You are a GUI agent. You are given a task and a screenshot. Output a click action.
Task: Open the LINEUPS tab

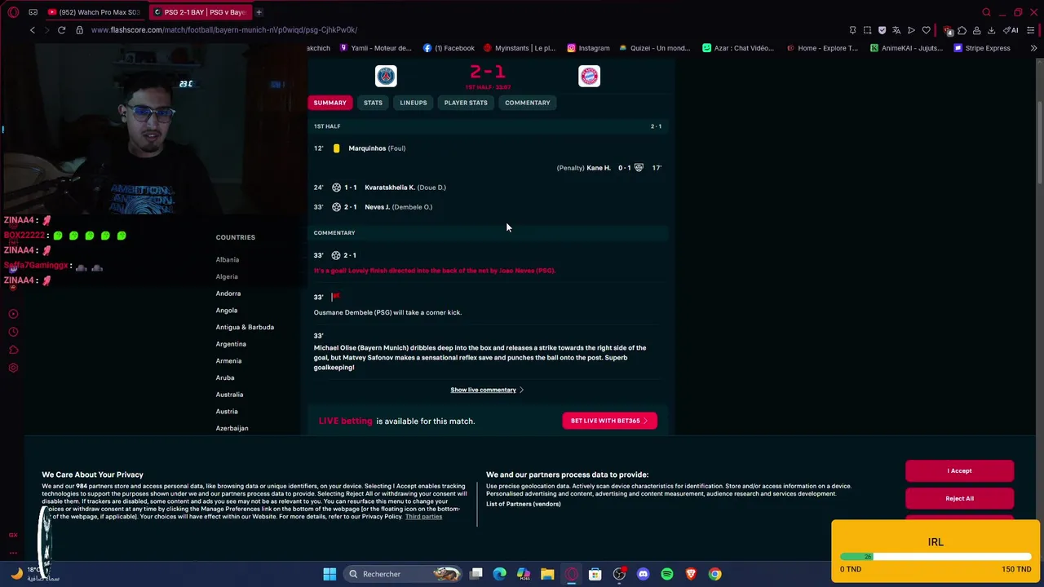click(414, 103)
